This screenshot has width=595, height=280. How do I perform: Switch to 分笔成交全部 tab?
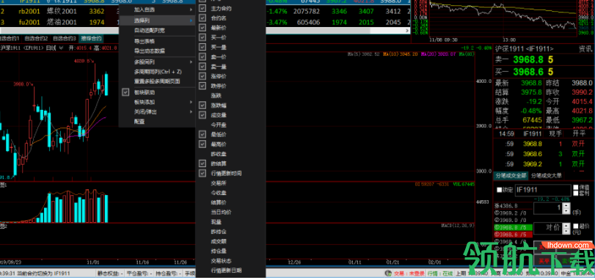511,175
